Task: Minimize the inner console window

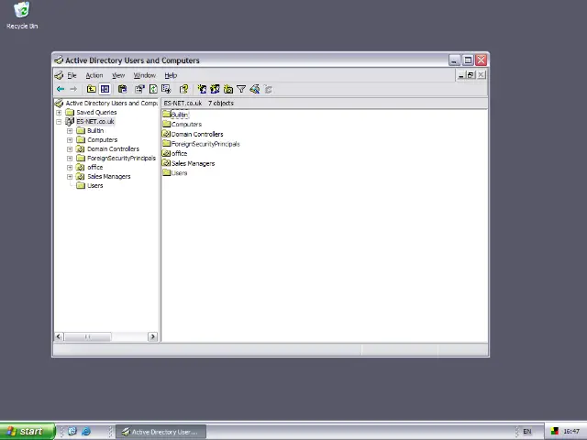Action: [461, 75]
